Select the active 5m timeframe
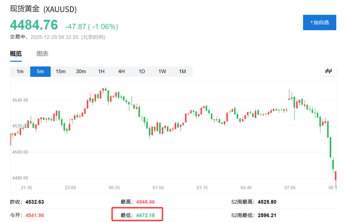 click(40, 71)
